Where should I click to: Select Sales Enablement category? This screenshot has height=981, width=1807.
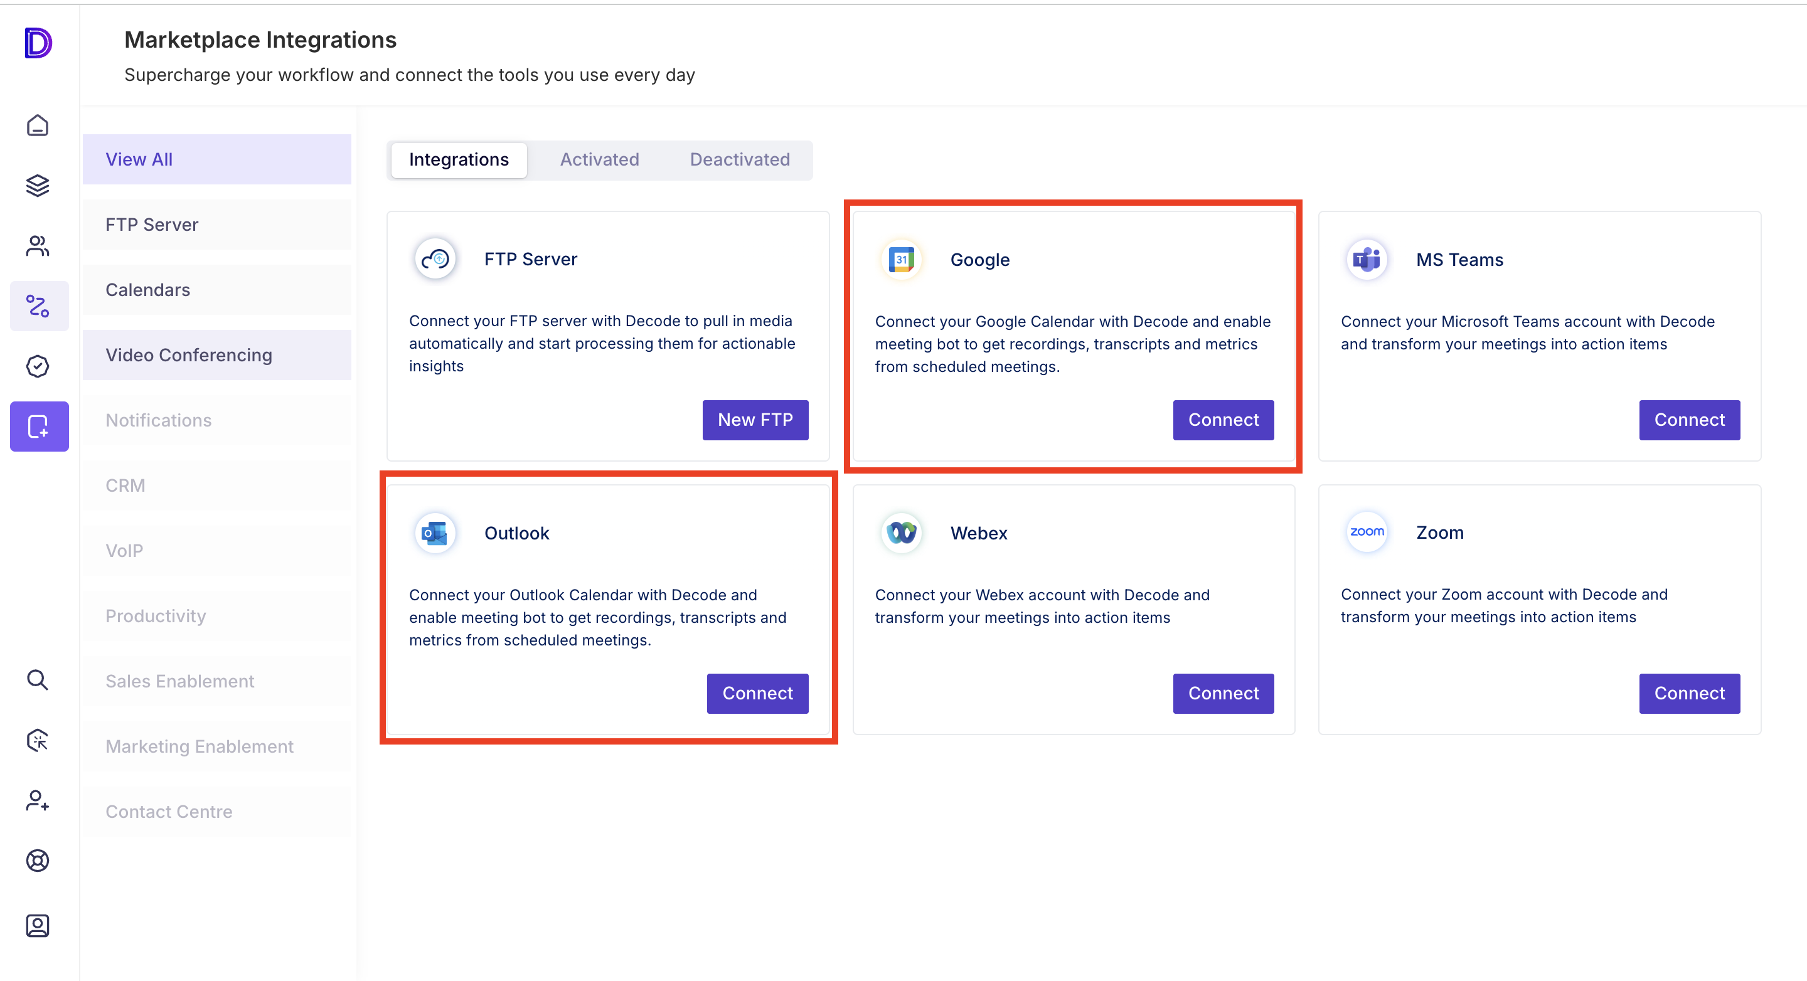216,681
